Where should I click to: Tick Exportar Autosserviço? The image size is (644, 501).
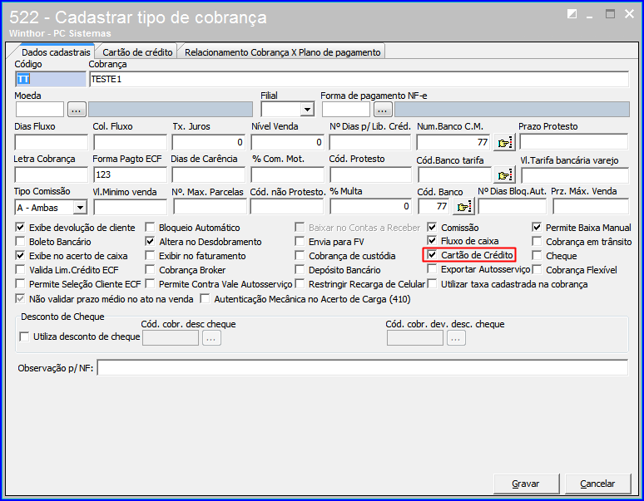click(x=432, y=268)
